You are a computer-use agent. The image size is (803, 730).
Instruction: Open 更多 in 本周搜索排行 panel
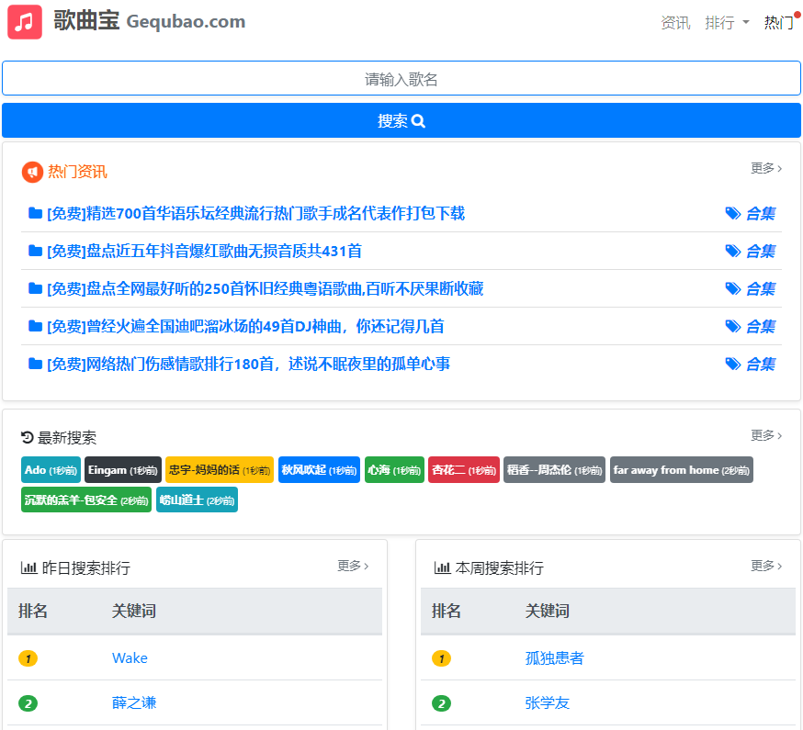point(766,566)
